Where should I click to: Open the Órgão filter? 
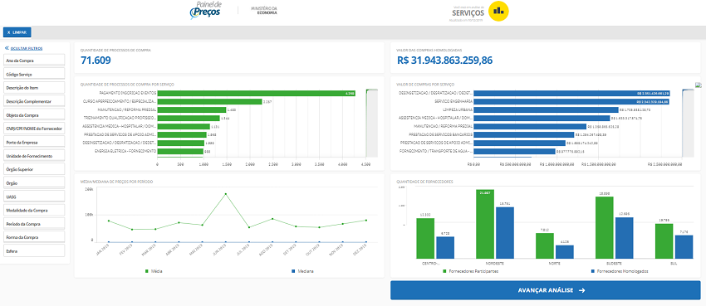tap(35, 183)
